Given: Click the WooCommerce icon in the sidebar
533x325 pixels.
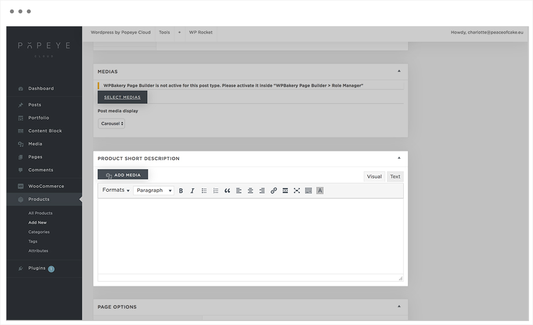Looking at the screenshot, I should coord(21,186).
